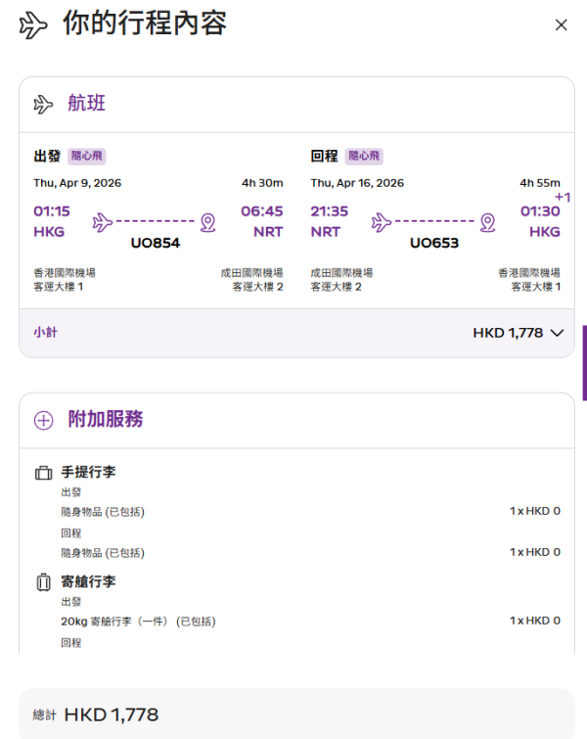Click the 你的行程內容 title
The image size is (587, 739).
145,23
